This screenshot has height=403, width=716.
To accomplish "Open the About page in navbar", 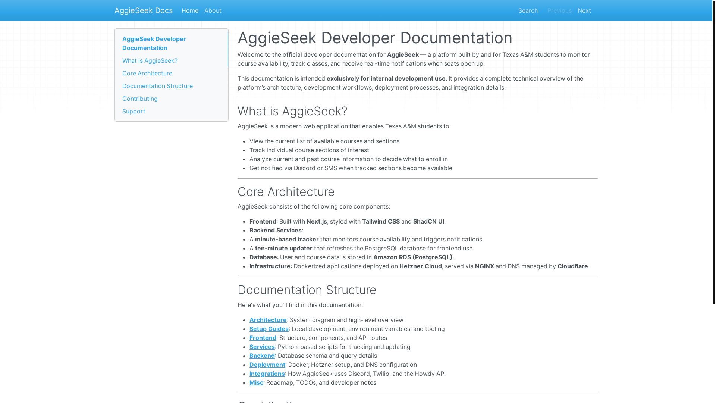I will (213, 10).
